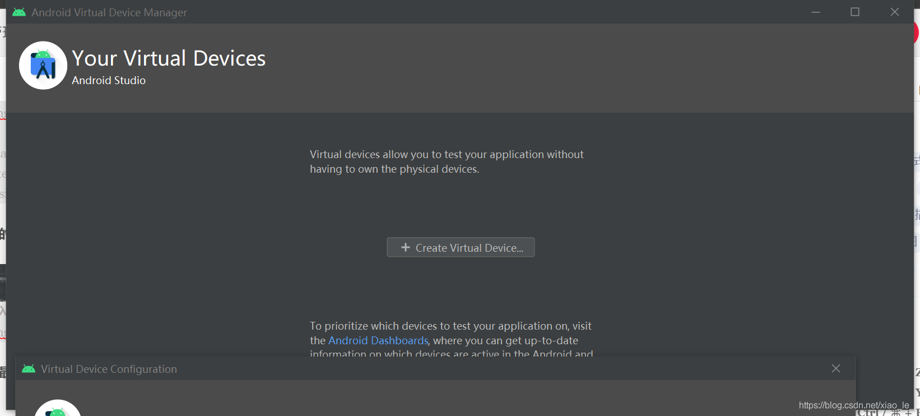Image resolution: width=920 pixels, height=416 pixels.
Task: Click the plus icon on Create Virtual Device
Action: (406, 247)
